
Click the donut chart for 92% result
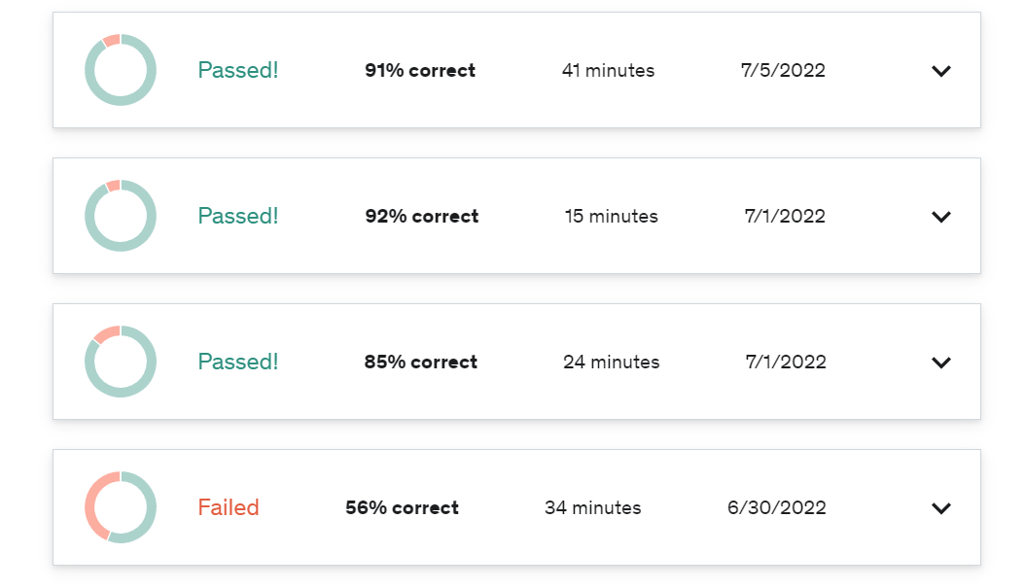[121, 216]
